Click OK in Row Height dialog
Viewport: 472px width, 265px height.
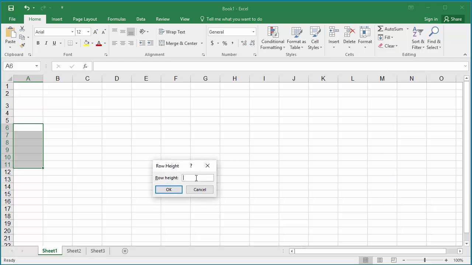pyautogui.click(x=169, y=190)
